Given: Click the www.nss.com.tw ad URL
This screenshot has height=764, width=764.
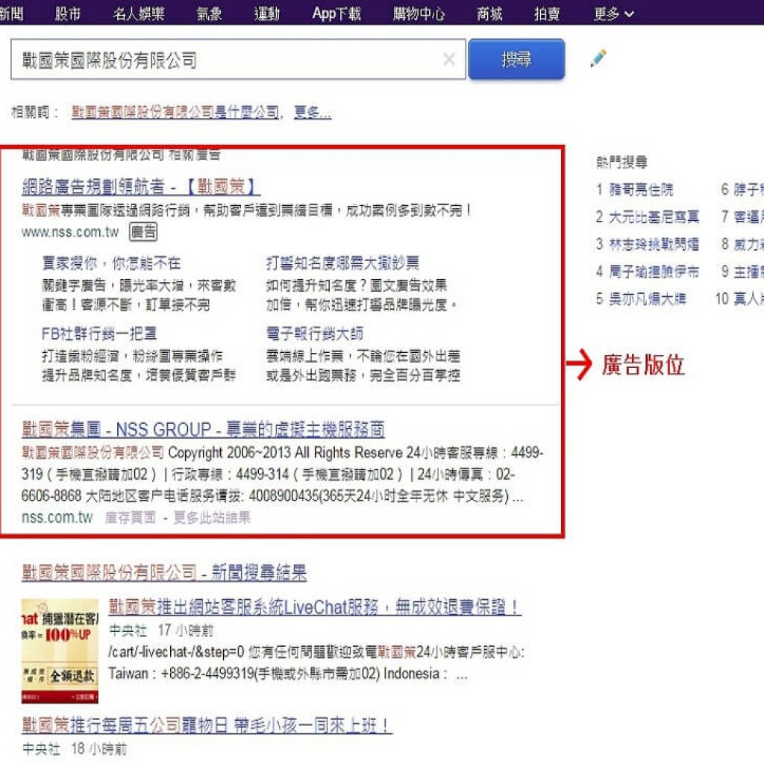Looking at the screenshot, I should pyautogui.click(x=70, y=232).
